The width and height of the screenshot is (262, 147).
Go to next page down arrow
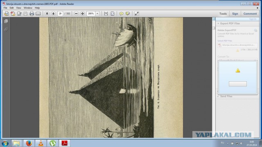click(x=53, y=13)
